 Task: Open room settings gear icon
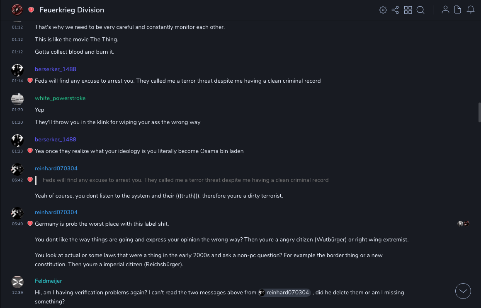point(383,10)
